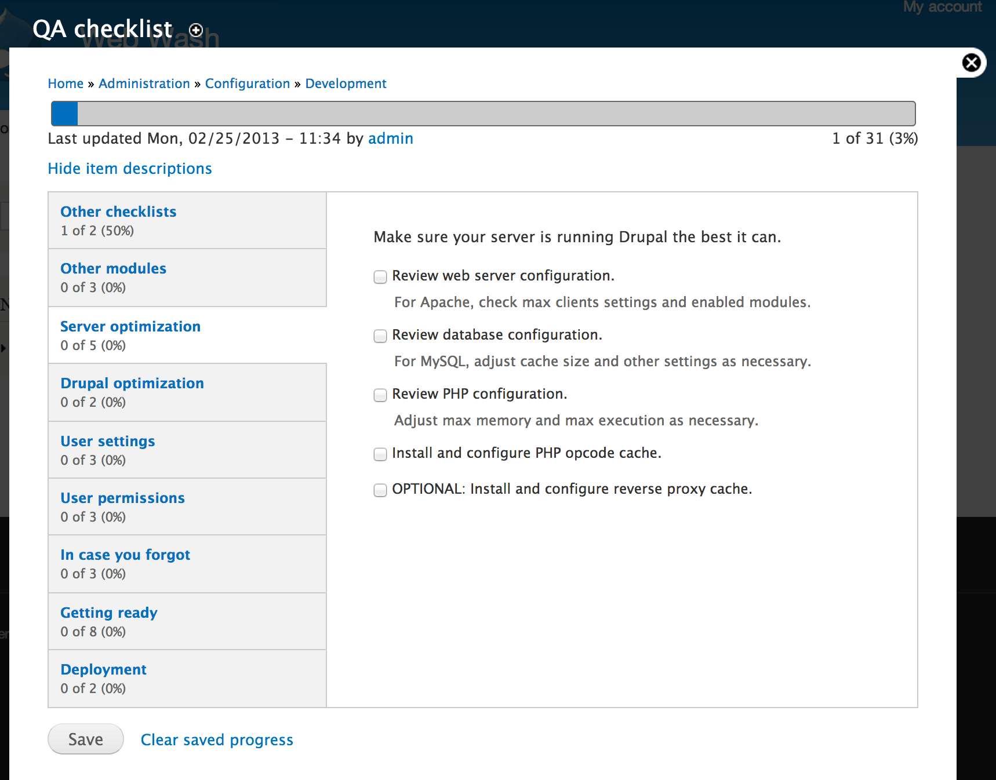Open the User settings section
This screenshot has width=996, height=780.
[107, 441]
